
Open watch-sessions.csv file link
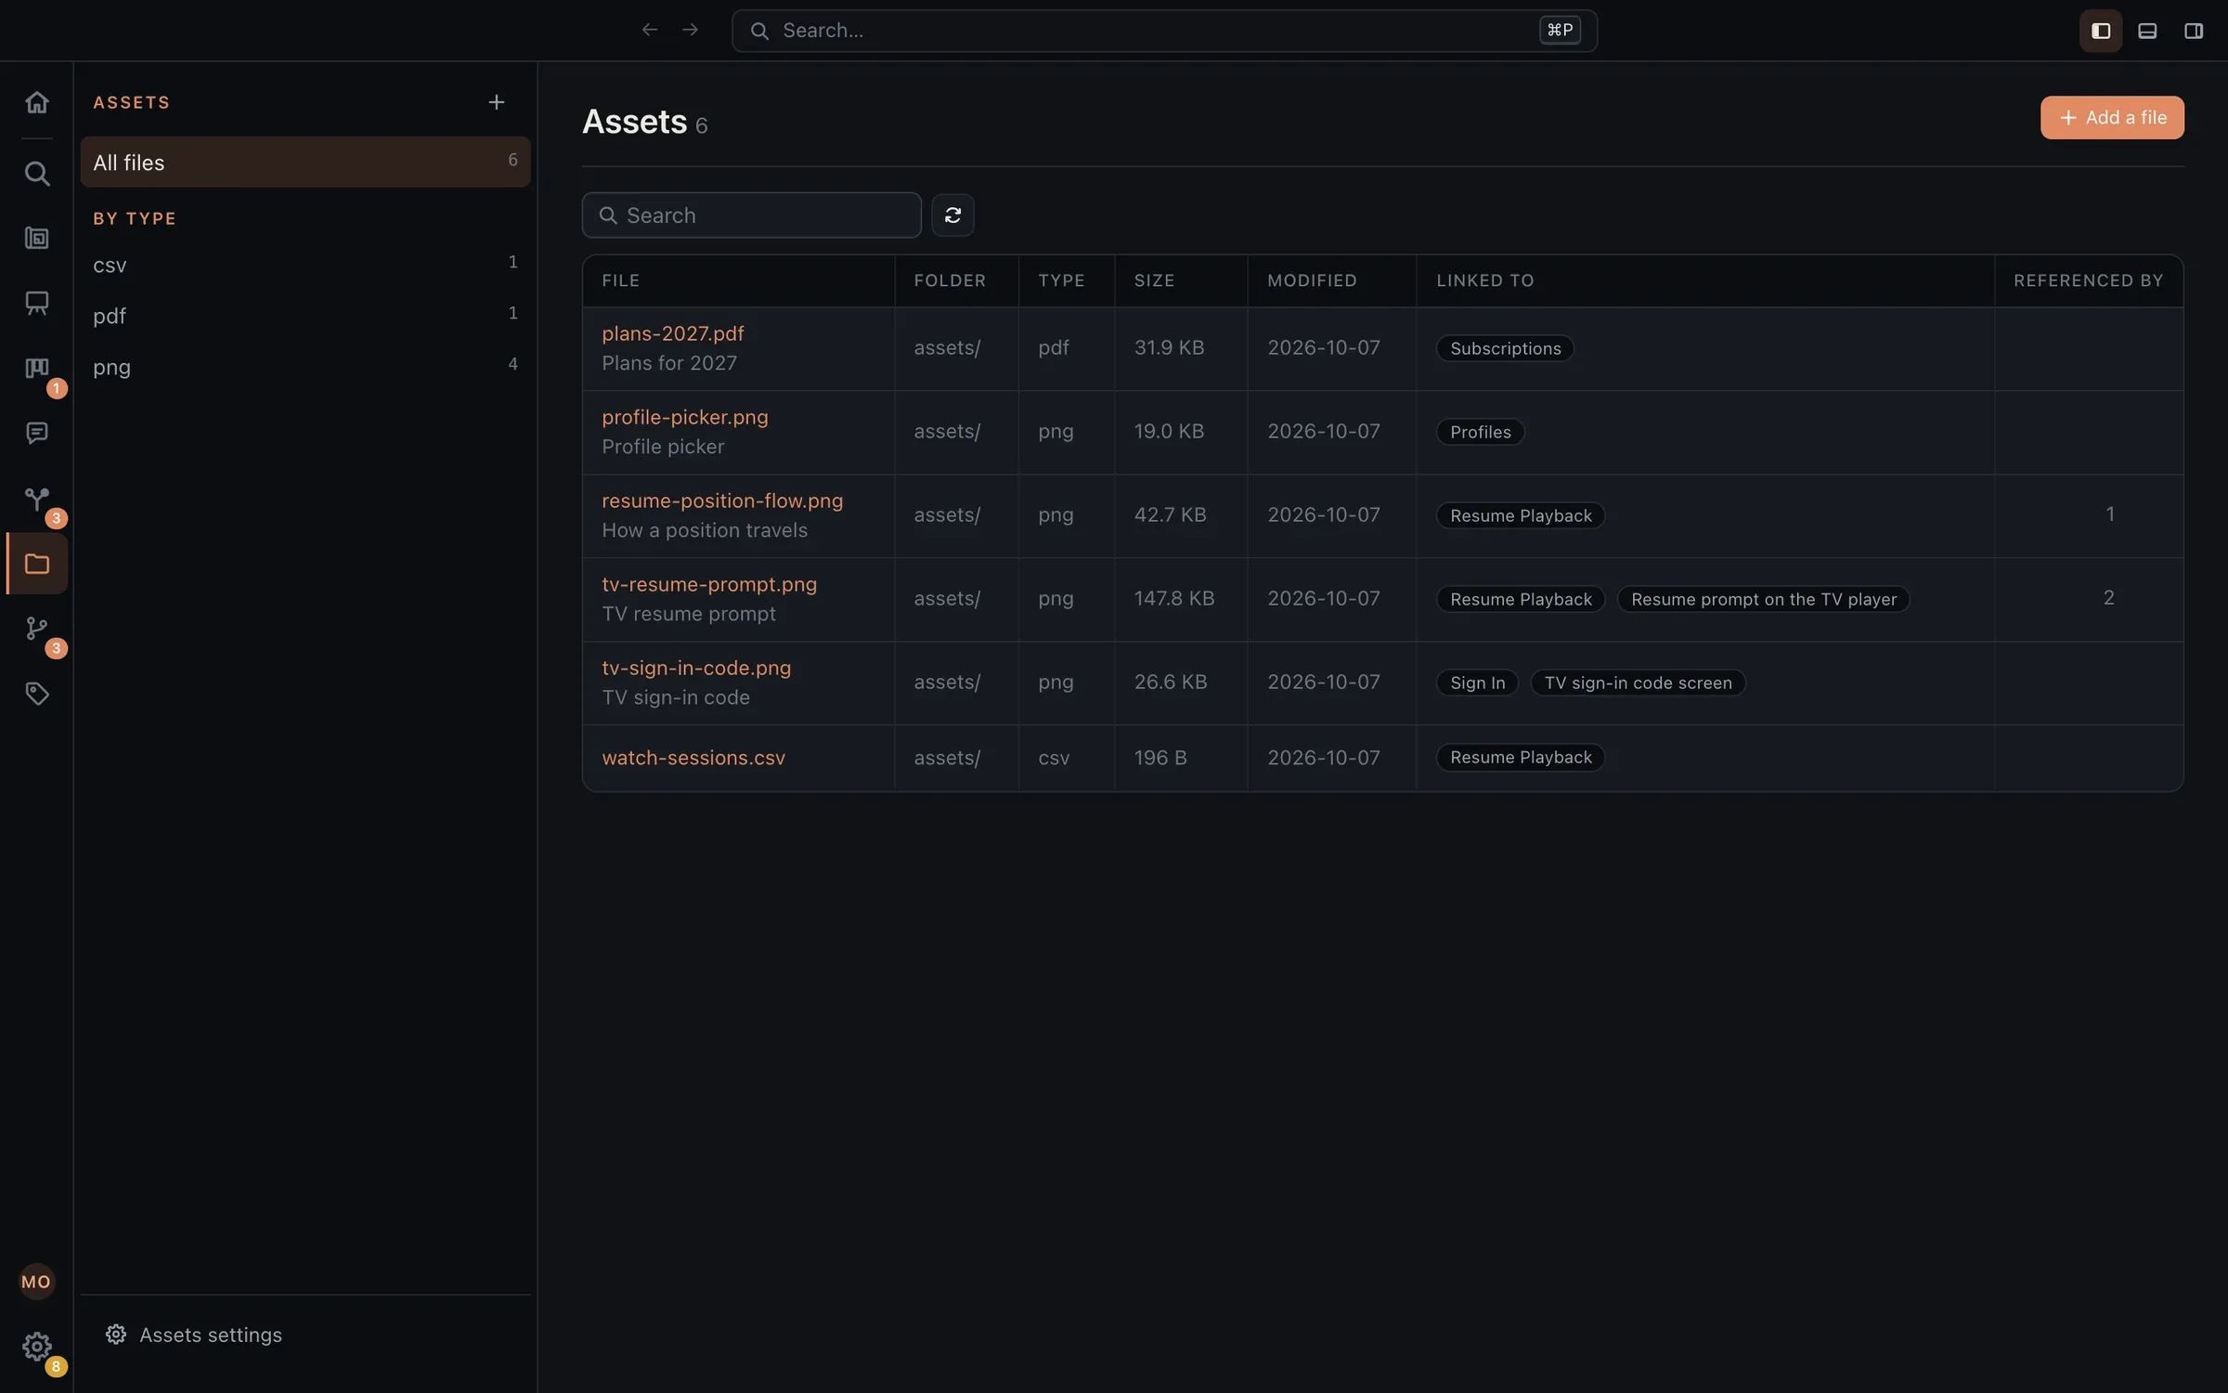[x=693, y=758]
